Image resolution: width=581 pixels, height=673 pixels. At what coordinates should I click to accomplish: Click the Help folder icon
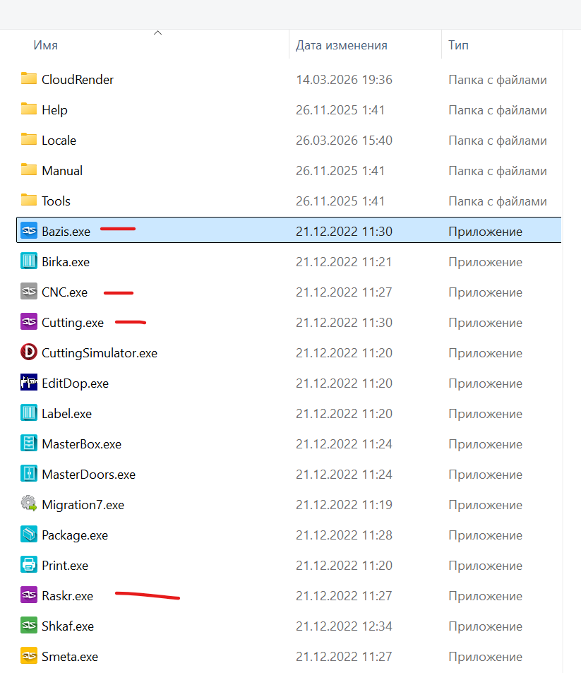(x=29, y=109)
